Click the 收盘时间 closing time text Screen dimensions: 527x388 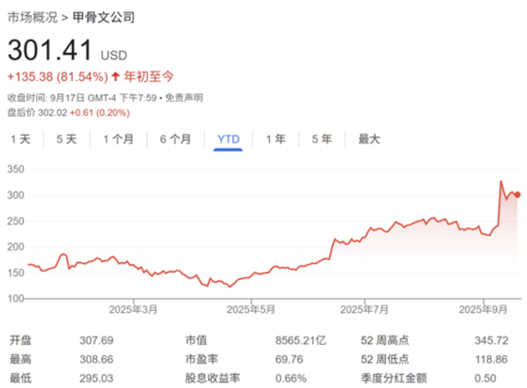point(82,98)
